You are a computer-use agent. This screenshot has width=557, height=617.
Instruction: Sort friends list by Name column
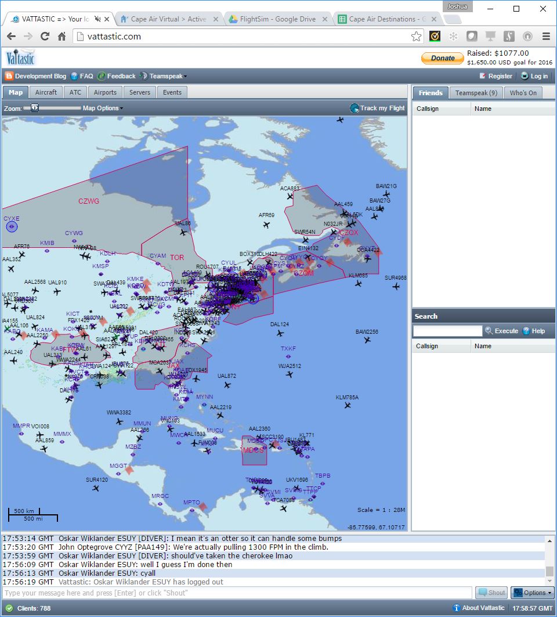(x=512, y=109)
